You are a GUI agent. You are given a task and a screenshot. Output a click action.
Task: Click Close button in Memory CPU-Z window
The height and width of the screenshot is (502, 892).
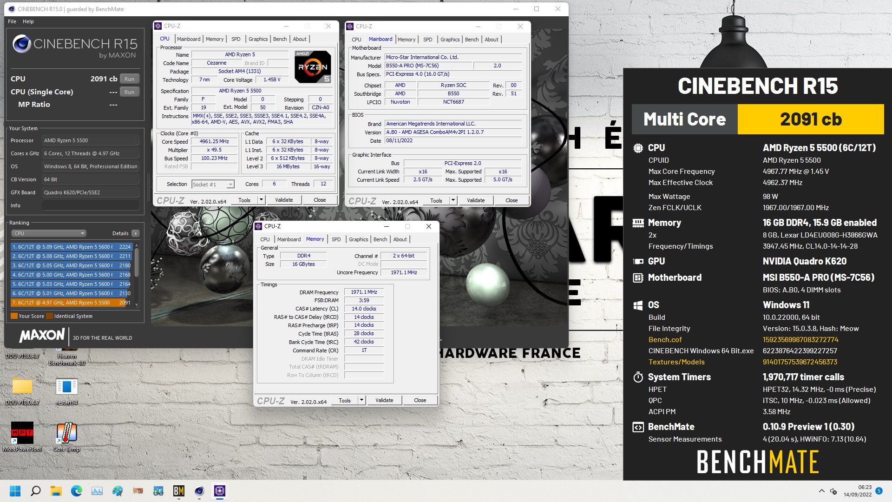[420, 401]
